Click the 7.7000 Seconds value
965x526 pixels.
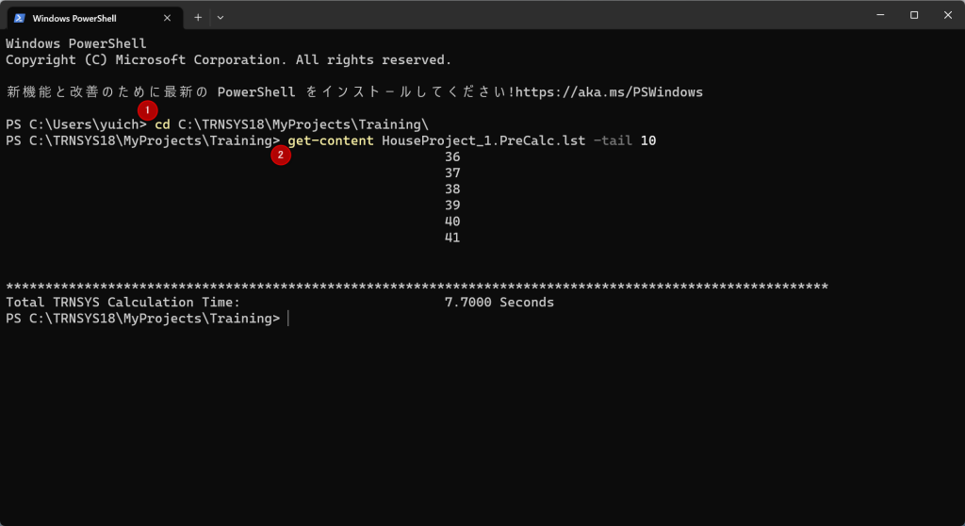[x=499, y=303]
